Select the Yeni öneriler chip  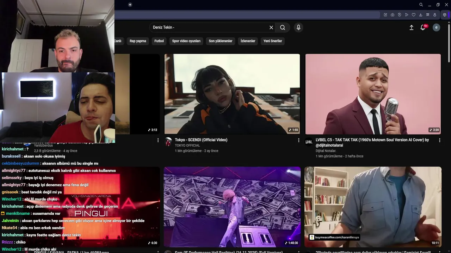(x=273, y=41)
